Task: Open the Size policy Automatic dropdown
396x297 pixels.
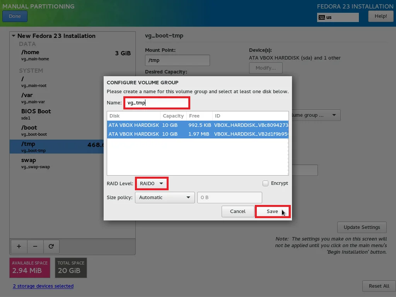Action: (165, 198)
